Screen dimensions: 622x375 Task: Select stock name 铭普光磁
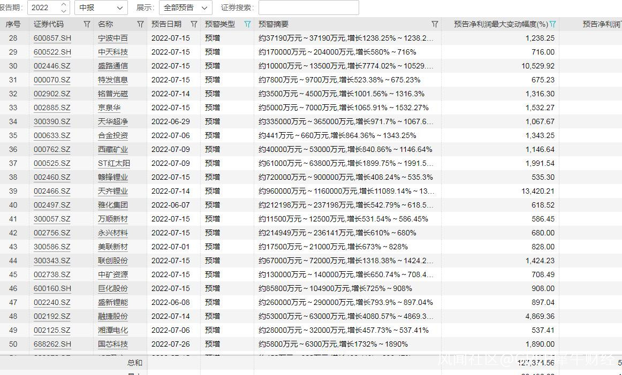pyautogui.click(x=113, y=94)
